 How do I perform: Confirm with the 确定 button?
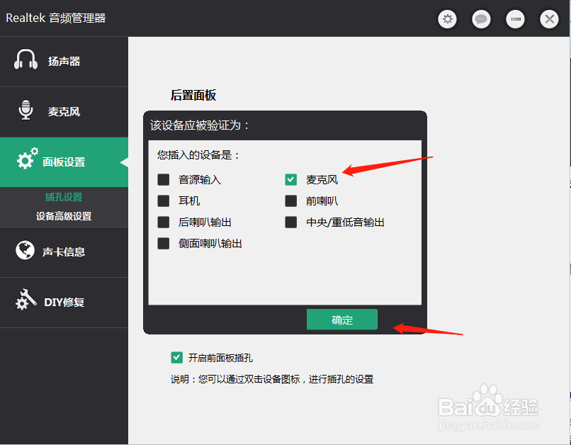click(x=342, y=320)
